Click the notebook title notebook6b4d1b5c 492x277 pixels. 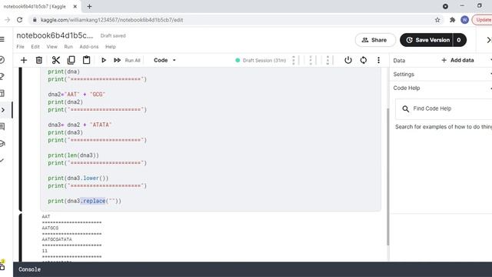[x=55, y=35]
